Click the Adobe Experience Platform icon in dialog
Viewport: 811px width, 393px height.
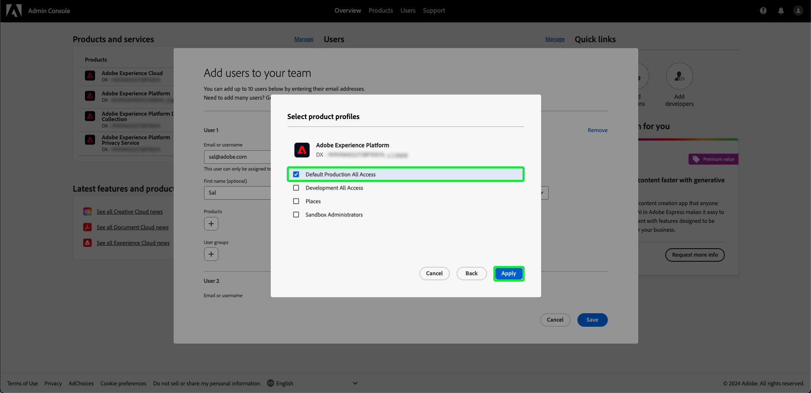tap(302, 150)
